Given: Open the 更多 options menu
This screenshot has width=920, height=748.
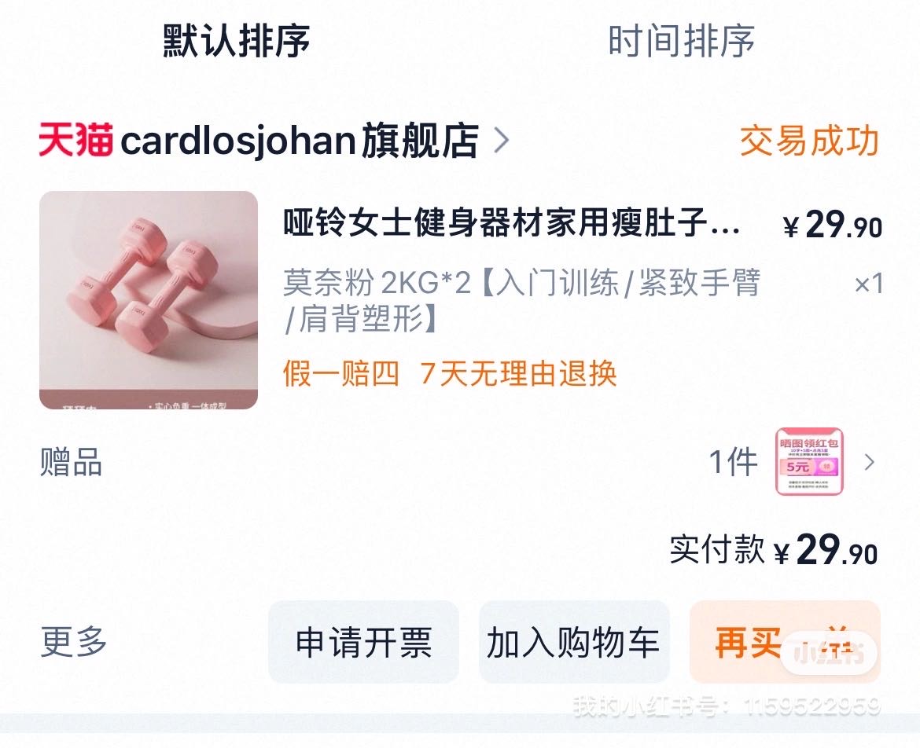Looking at the screenshot, I should tap(74, 641).
